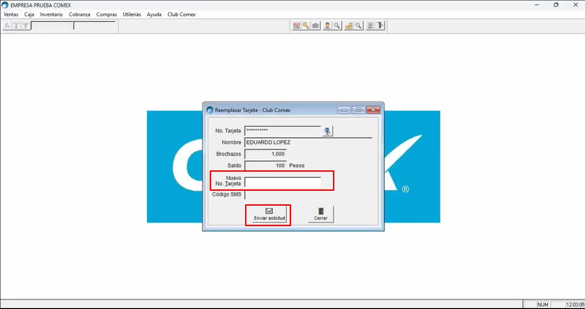Click the Enviar solicitud button
The height and width of the screenshot is (309, 585).
[269, 215]
